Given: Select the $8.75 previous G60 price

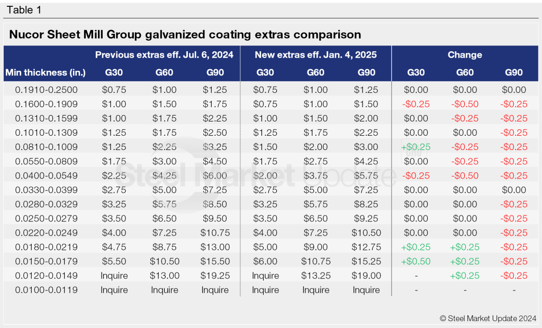Looking at the screenshot, I should click(165, 247).
